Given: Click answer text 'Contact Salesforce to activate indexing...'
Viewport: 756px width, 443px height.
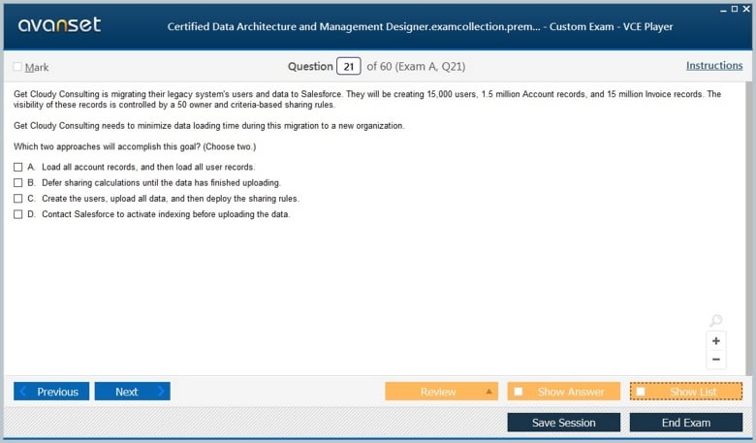Looking at the screenshot, I should [x=166, y=214].
